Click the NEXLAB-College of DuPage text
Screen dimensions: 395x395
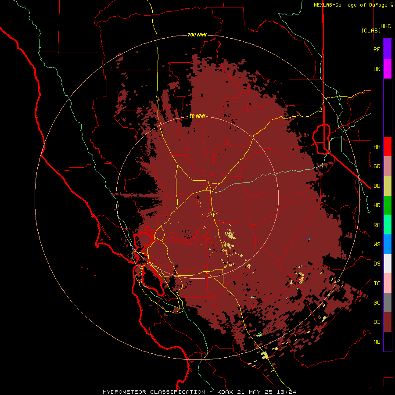click(351, 5)
